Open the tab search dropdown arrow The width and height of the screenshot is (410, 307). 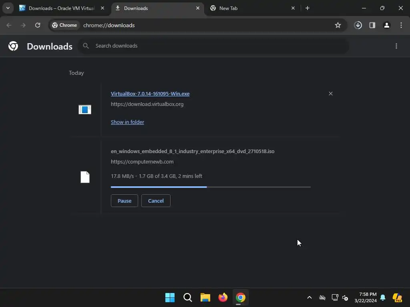(8, 8)
